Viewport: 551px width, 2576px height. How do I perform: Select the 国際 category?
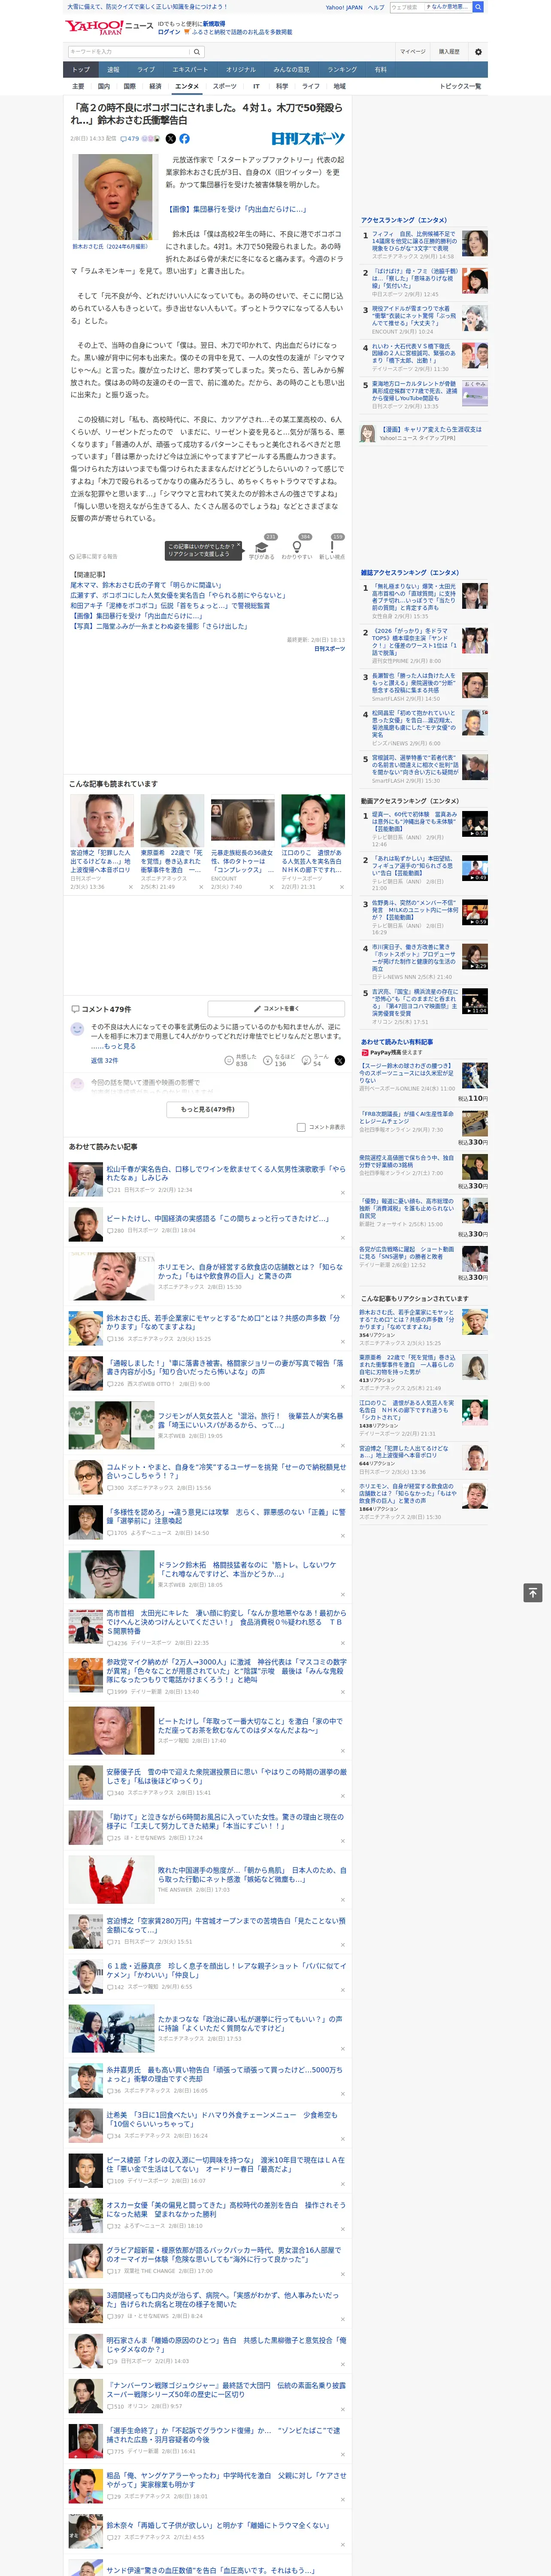pyautogui.click(x=129, y=86)
